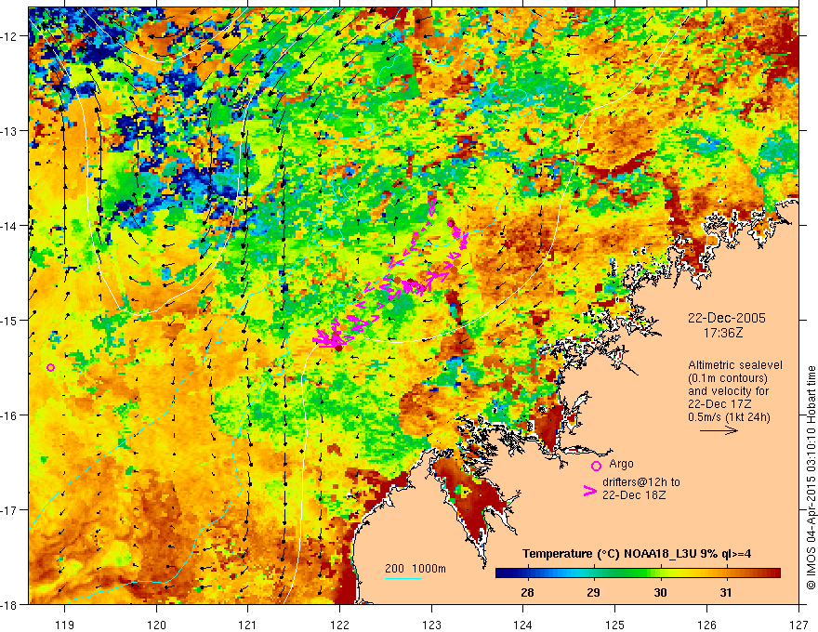Click the longitude label 121
This screenshot has height=632, width=818.
(x=248, y=625)
